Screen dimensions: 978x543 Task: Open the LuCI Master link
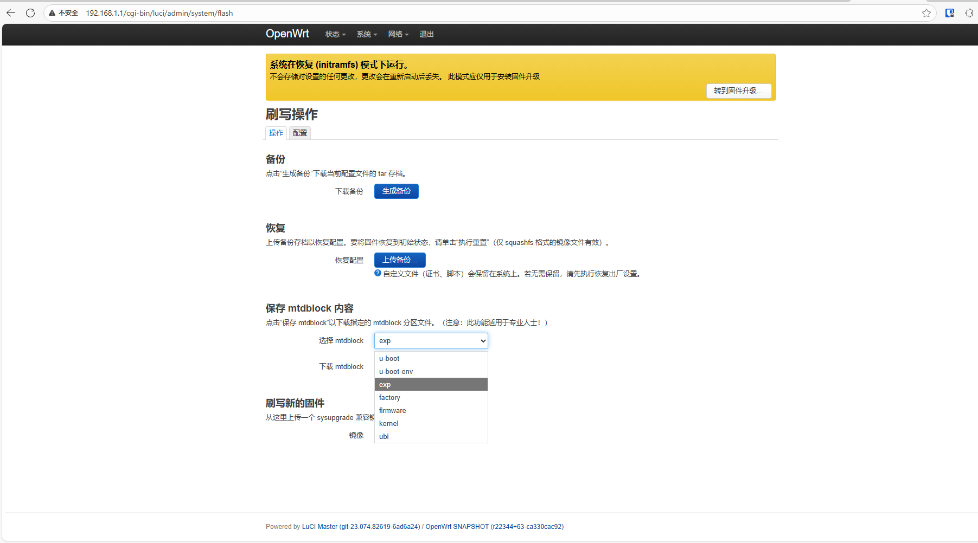[x=319, y=526]
